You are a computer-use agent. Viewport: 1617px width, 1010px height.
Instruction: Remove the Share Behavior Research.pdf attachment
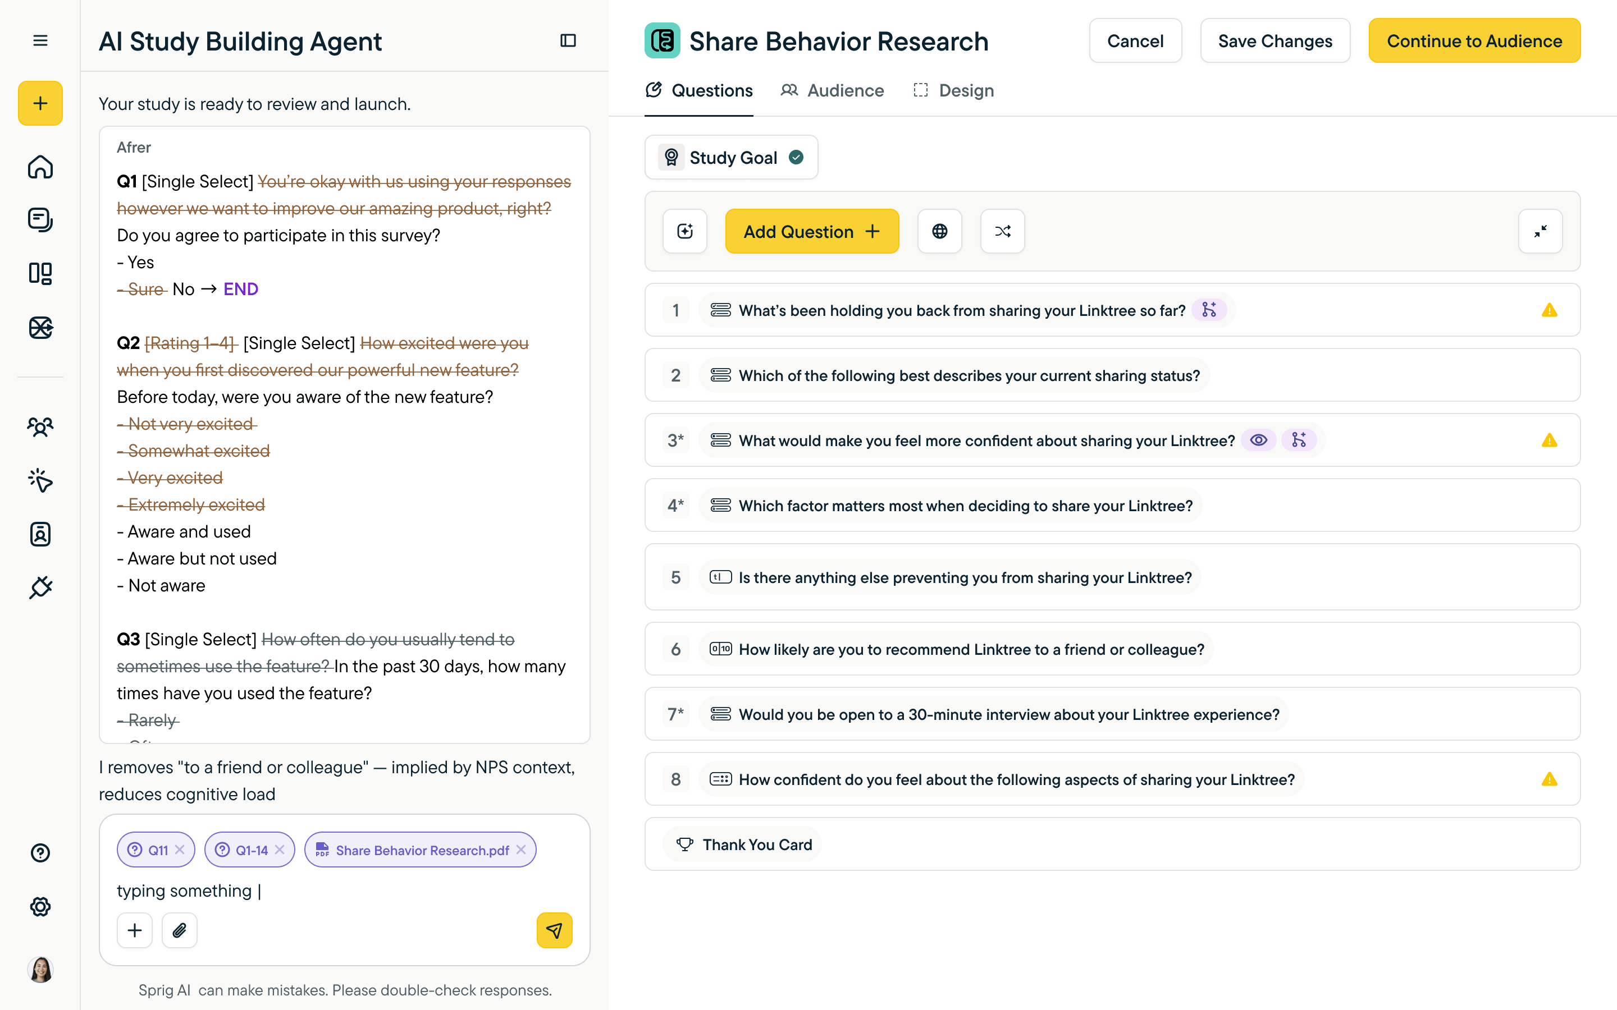tap(521, 850)
